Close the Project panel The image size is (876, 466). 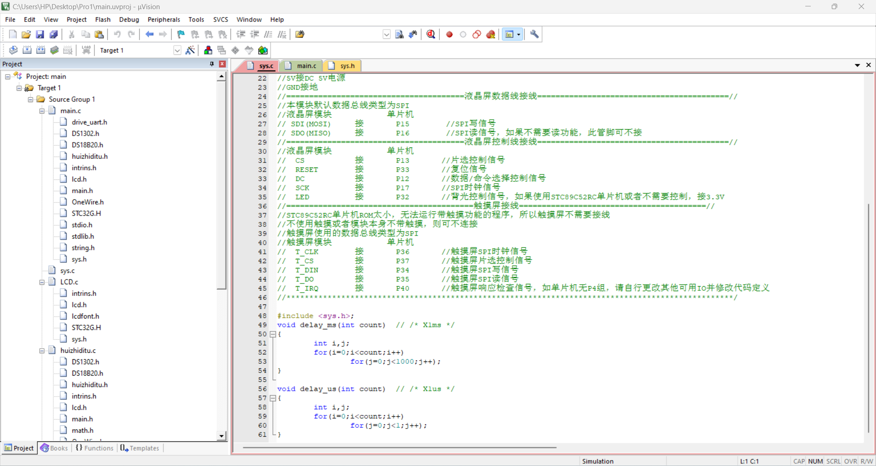pyautogui.click(x=222, y=64)
